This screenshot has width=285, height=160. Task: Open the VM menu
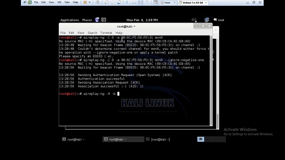click(x=59, y=2)
